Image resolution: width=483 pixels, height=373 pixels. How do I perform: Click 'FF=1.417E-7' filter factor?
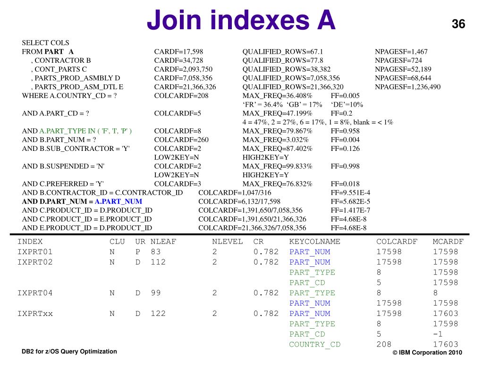350,210
